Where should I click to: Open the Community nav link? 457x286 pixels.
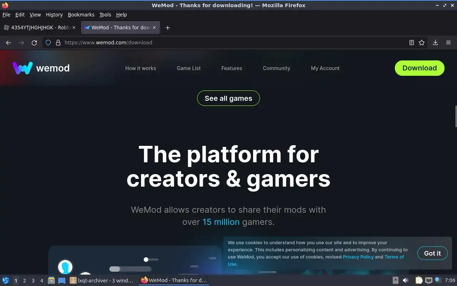pyautogui.click(x=277, y=68)
